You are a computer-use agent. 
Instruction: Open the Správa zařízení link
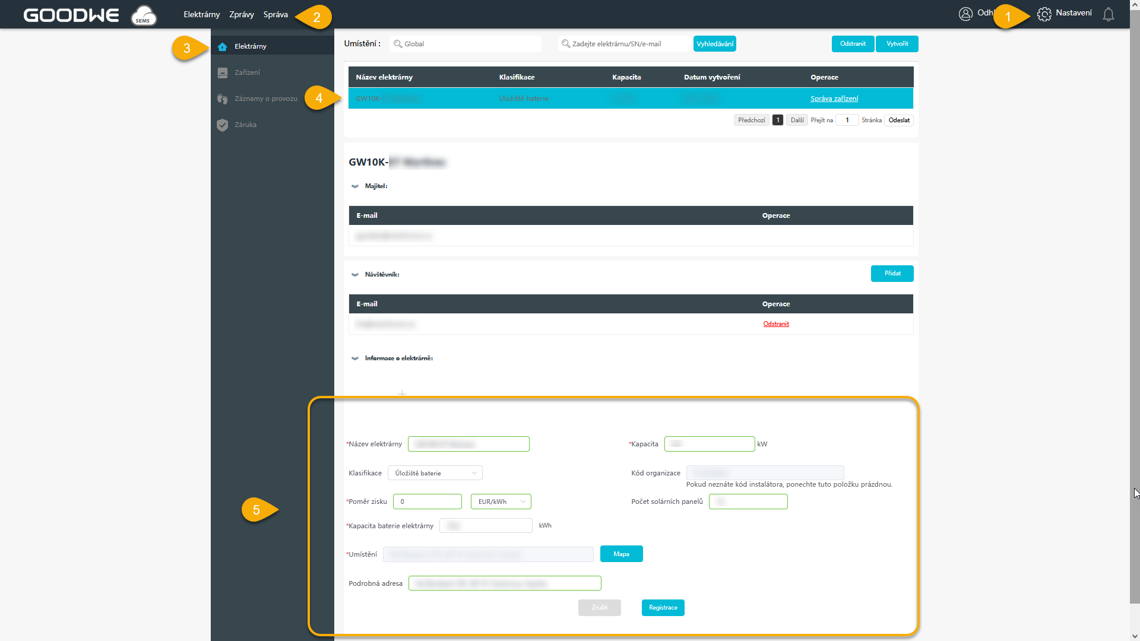(x=834, y=99)
